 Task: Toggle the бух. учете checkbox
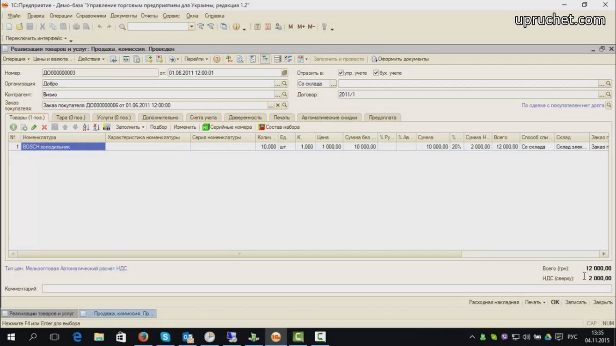coord(376,73)
